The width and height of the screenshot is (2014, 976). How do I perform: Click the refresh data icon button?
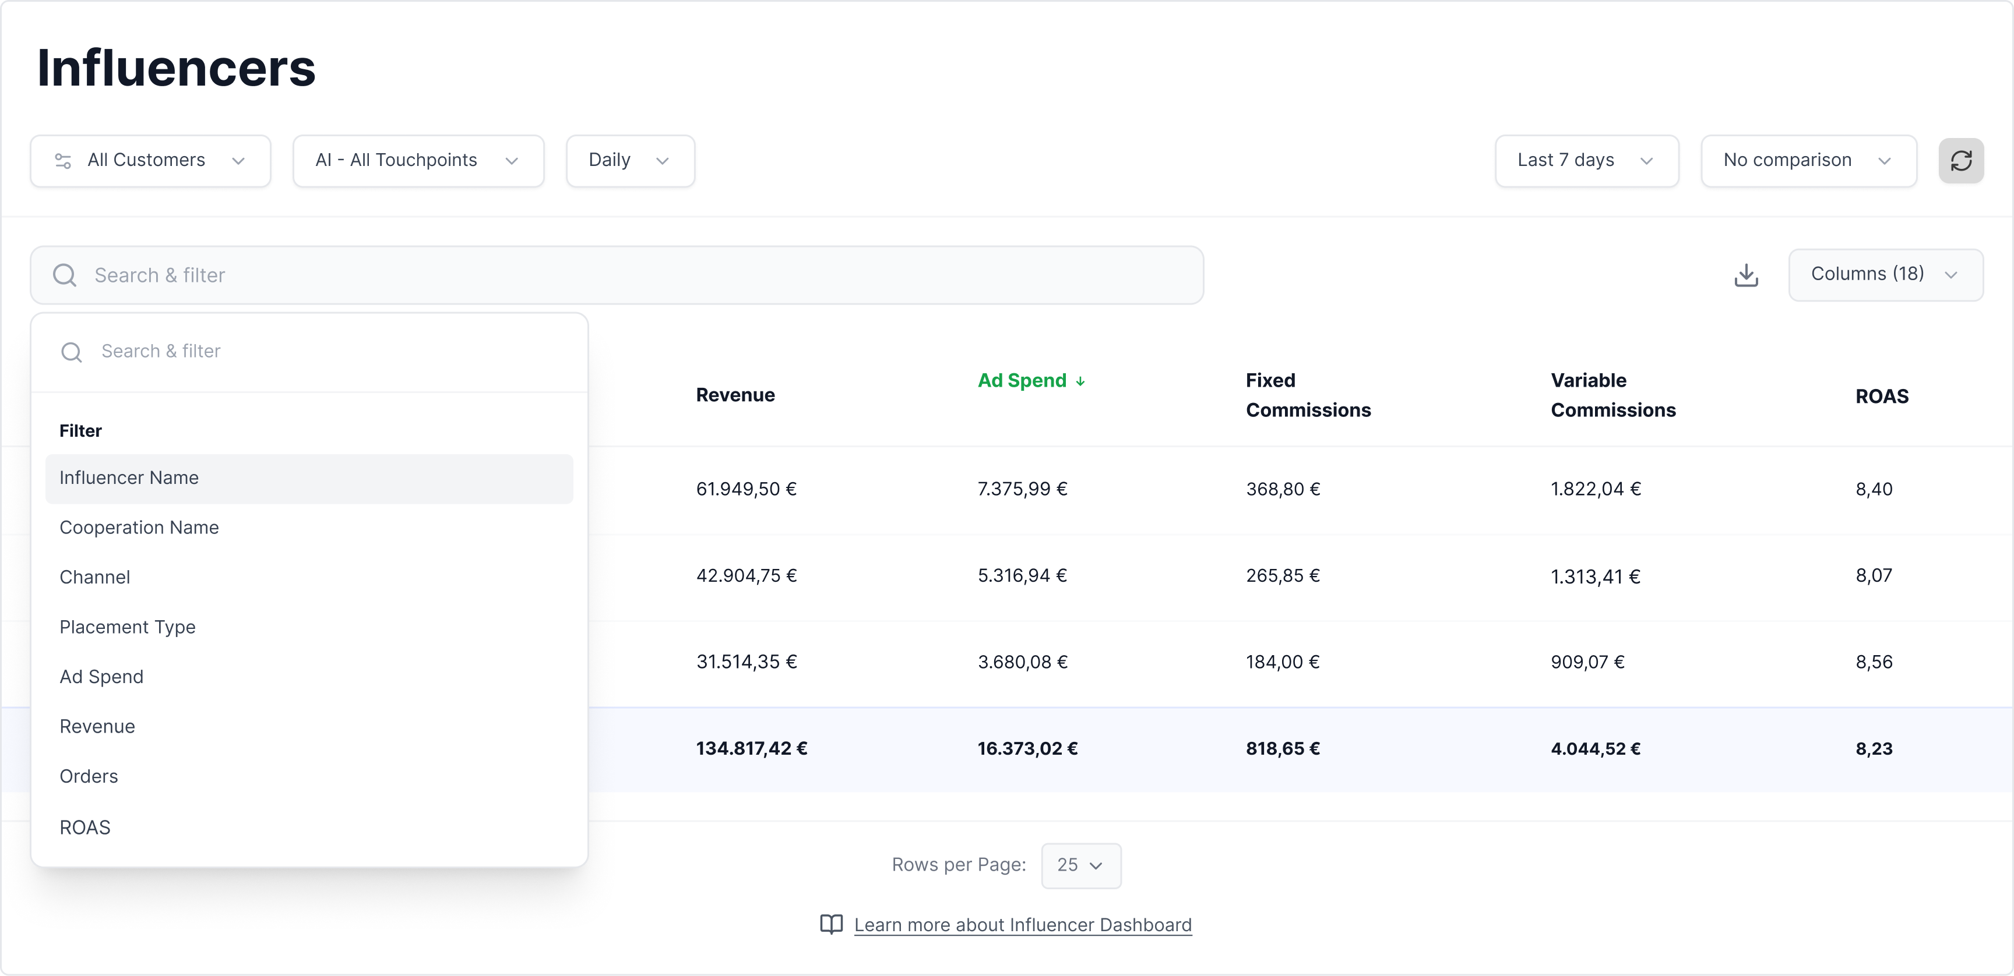pyautogui.click(x=1960, y=161)
